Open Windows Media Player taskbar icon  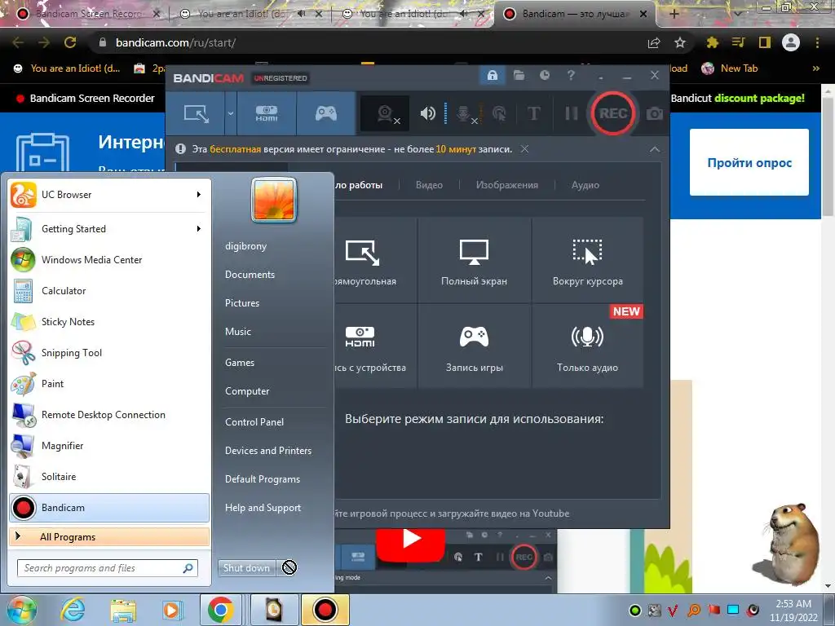click(172, 610)
